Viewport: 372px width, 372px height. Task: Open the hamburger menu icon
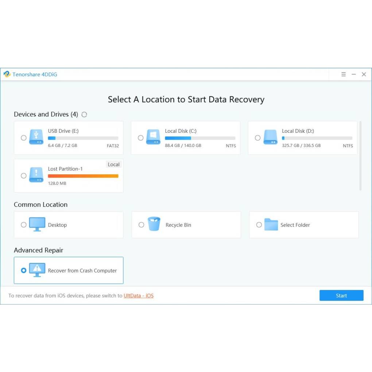click(343, 74)
